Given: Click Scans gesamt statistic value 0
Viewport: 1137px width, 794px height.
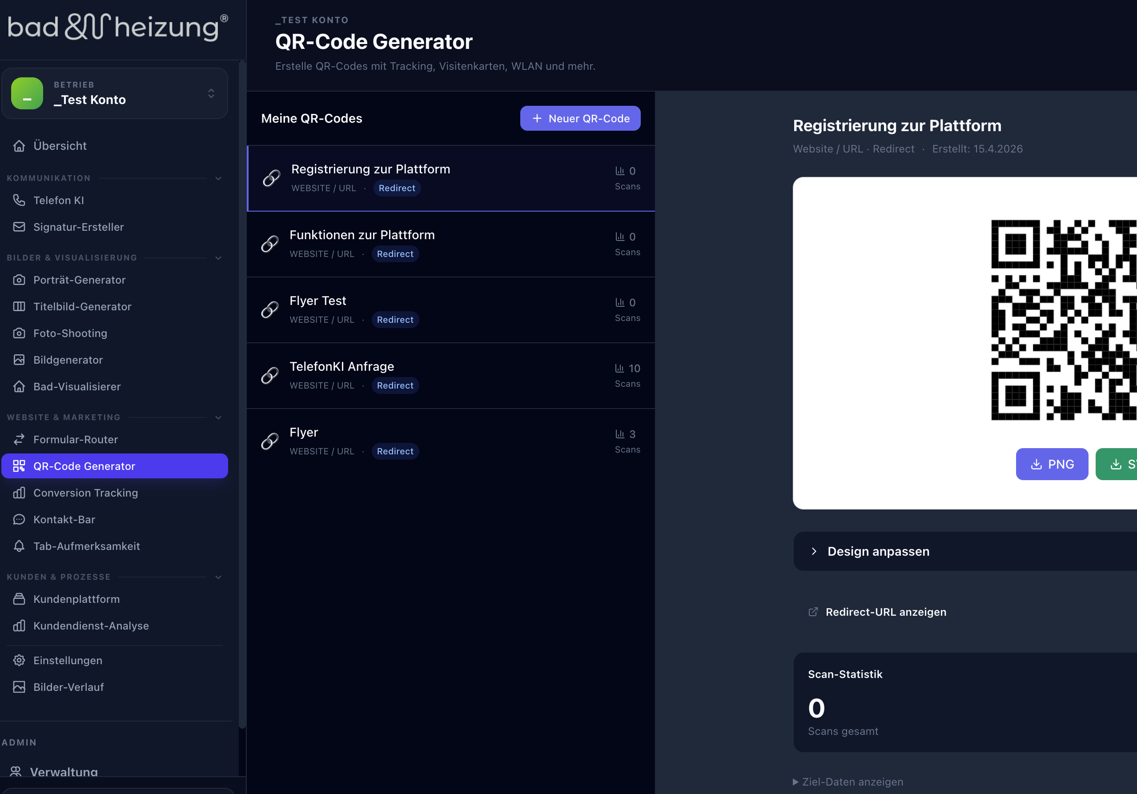Looking at the screenshot, I should pos(816,708).
